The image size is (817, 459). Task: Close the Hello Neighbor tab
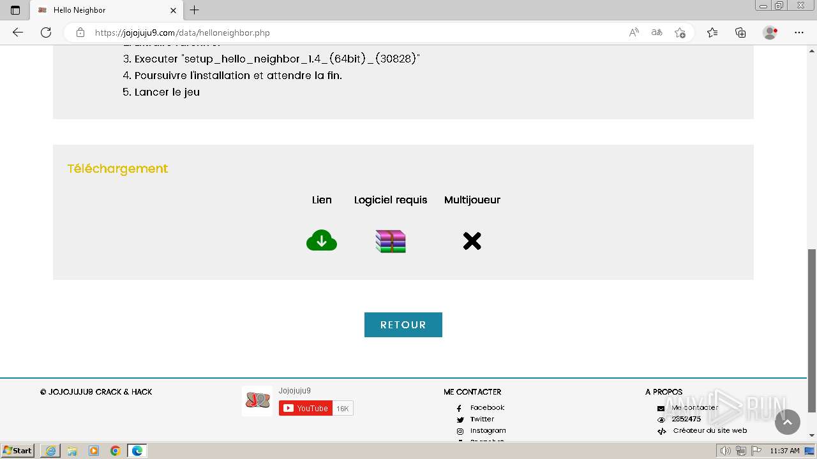tap(173, 10)
